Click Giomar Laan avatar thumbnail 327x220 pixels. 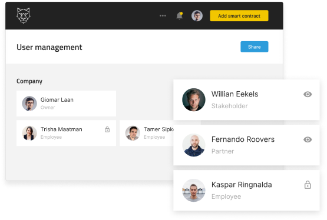[x=29, y=104]
